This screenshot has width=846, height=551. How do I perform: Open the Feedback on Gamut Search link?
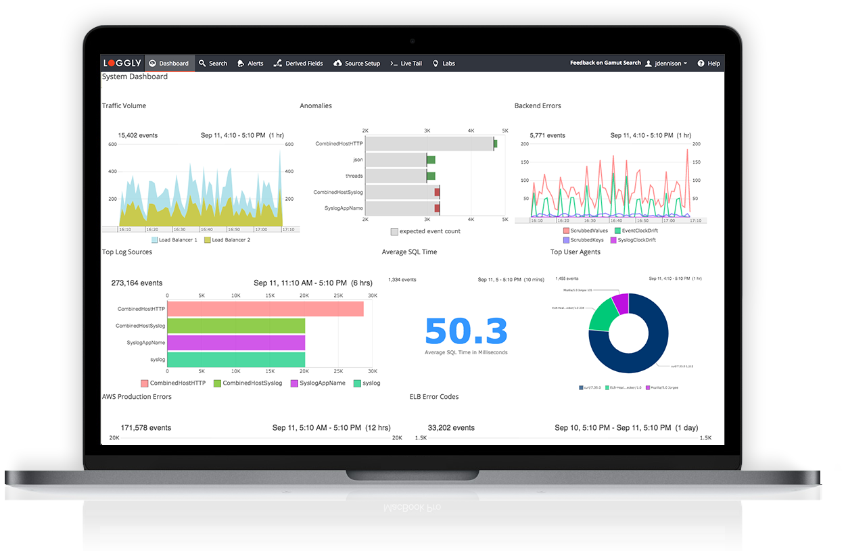pyautogui.click(x=605, y=63)
